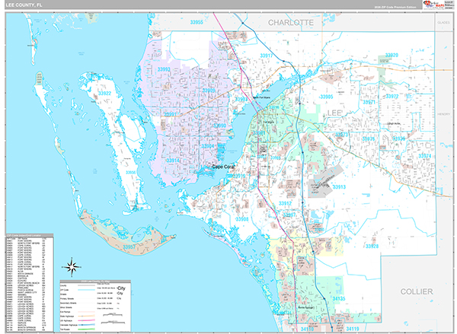Click ZIP code label 33903
The image size is (457, 334).
241,100
